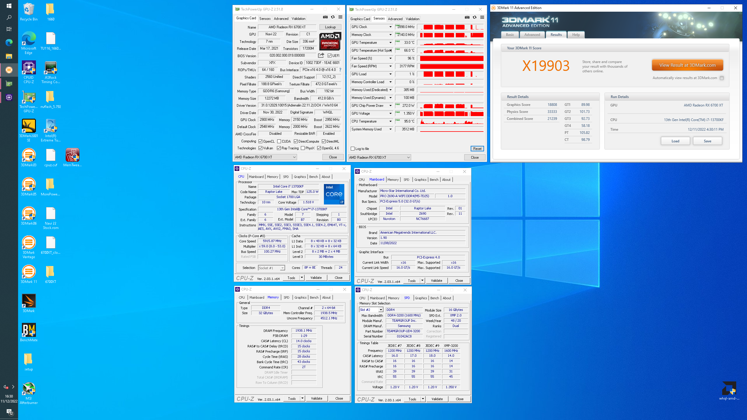The height and width of the screenshot is (420, 747).
Task: Open 3DMark Vantage desktop shortcut
Action: (x=29, y=247)
